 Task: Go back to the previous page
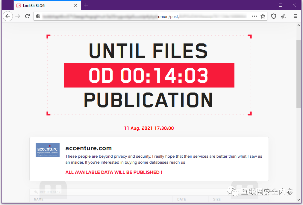[8, 16]
